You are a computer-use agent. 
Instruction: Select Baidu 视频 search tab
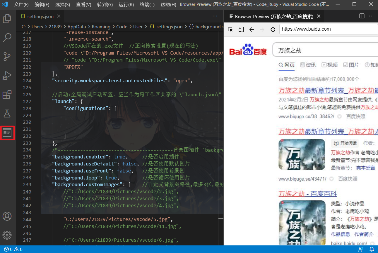[x=330, y=65]
